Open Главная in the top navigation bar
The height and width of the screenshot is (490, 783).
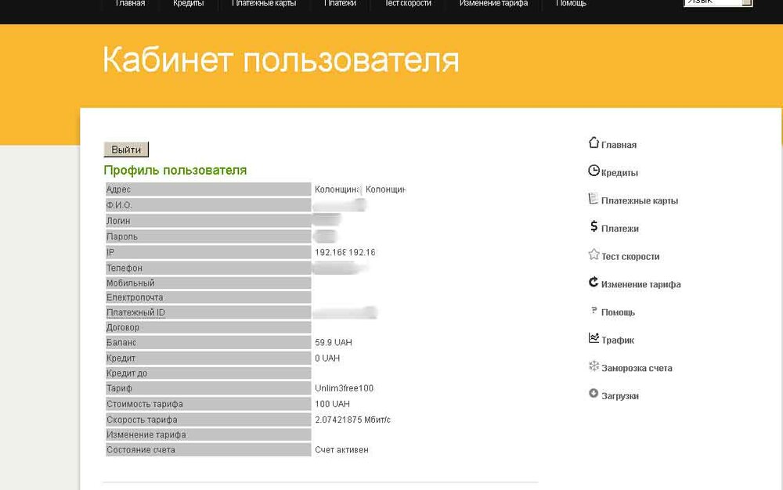[x=130, y=3]
